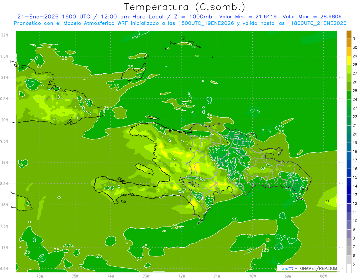The image size is (363, 280).
Task: Click the legend label 28
Action: tap(355, 65)
